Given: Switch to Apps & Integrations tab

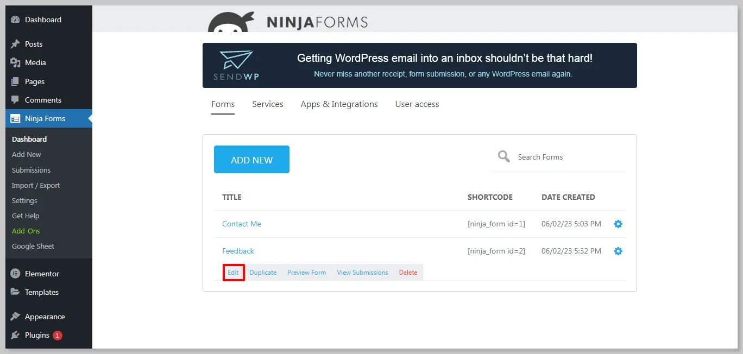Looking at the screenshot, I should 339,104.
